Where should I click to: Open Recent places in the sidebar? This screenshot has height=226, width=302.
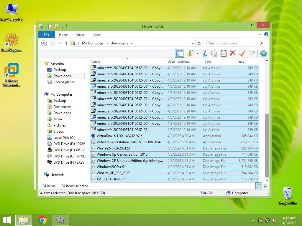coord(64,82)
